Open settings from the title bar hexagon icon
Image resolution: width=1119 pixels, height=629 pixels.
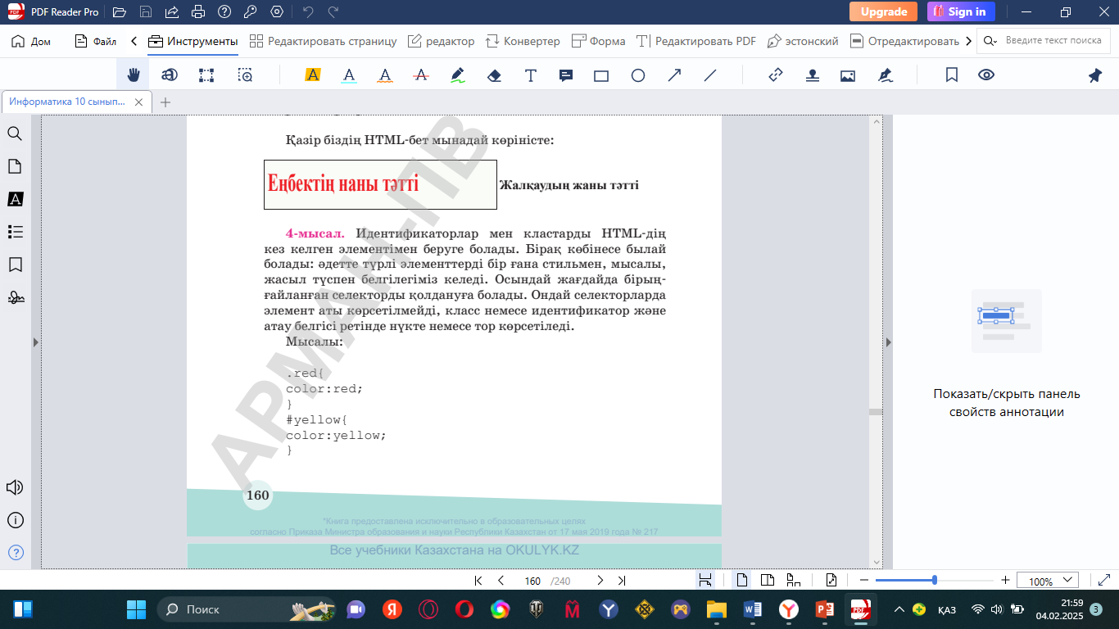pos(277,11)
